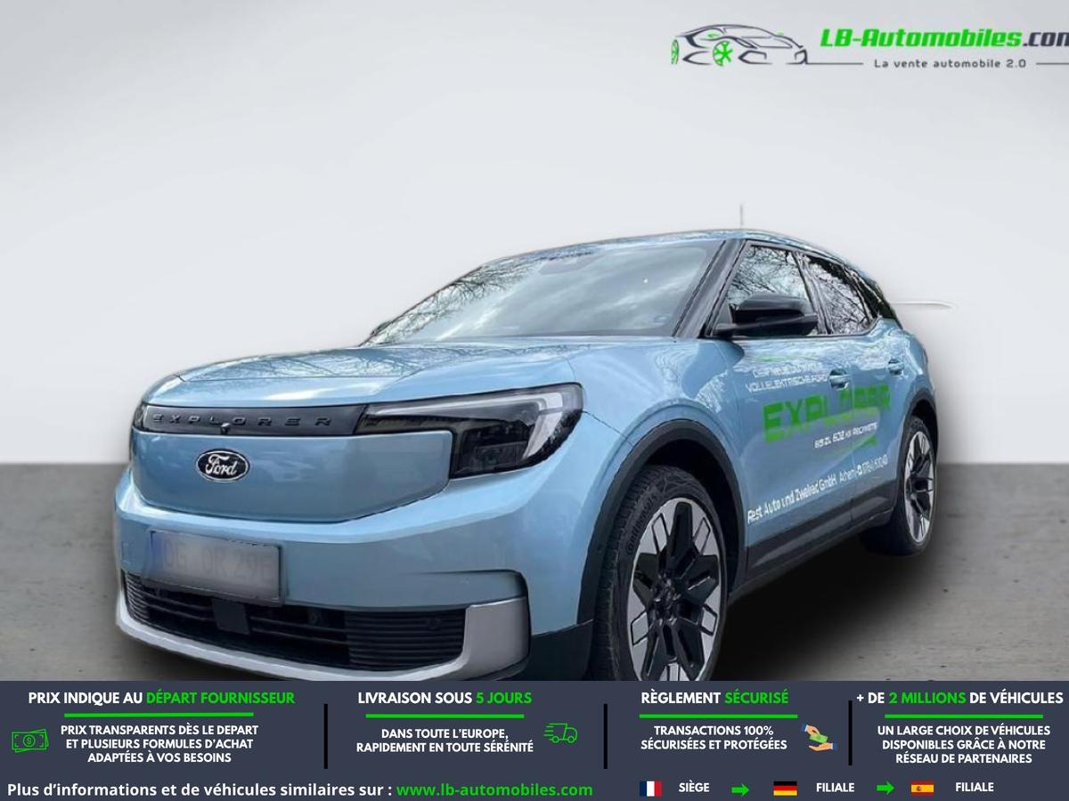Image resolution: width=1069 pixels, height=801 pixels.
Task: Click the 'UN LARGE CHOIX DE VÉHICULES' description
Action: tap(964, 744)
